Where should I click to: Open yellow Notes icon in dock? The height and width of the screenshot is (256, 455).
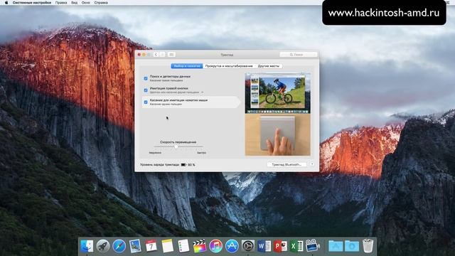tap(168, 246)
